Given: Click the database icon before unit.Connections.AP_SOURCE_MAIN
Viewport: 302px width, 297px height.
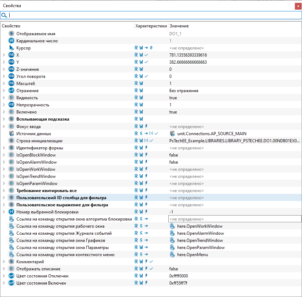Looking at the screenshot, I should tap(173, 134).
